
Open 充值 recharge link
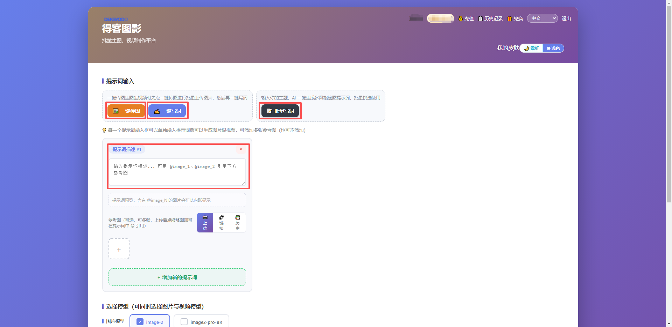tap(466, 18)
